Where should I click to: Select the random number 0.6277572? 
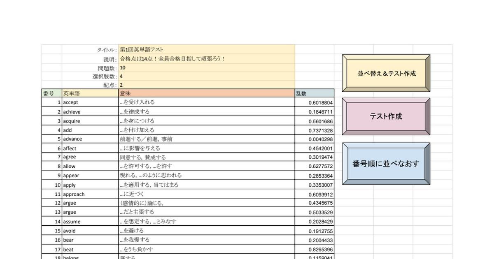tap(315, 166)
